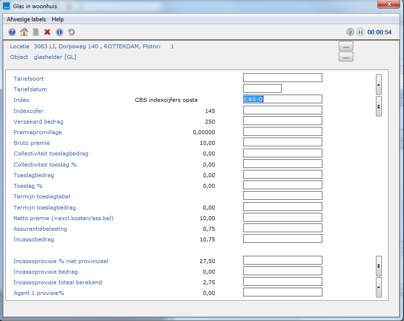
Task: Pause the running timer
Action: [x=361, y=32]
